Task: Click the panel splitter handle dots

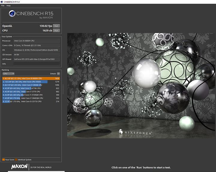Action: coord(63,89)
